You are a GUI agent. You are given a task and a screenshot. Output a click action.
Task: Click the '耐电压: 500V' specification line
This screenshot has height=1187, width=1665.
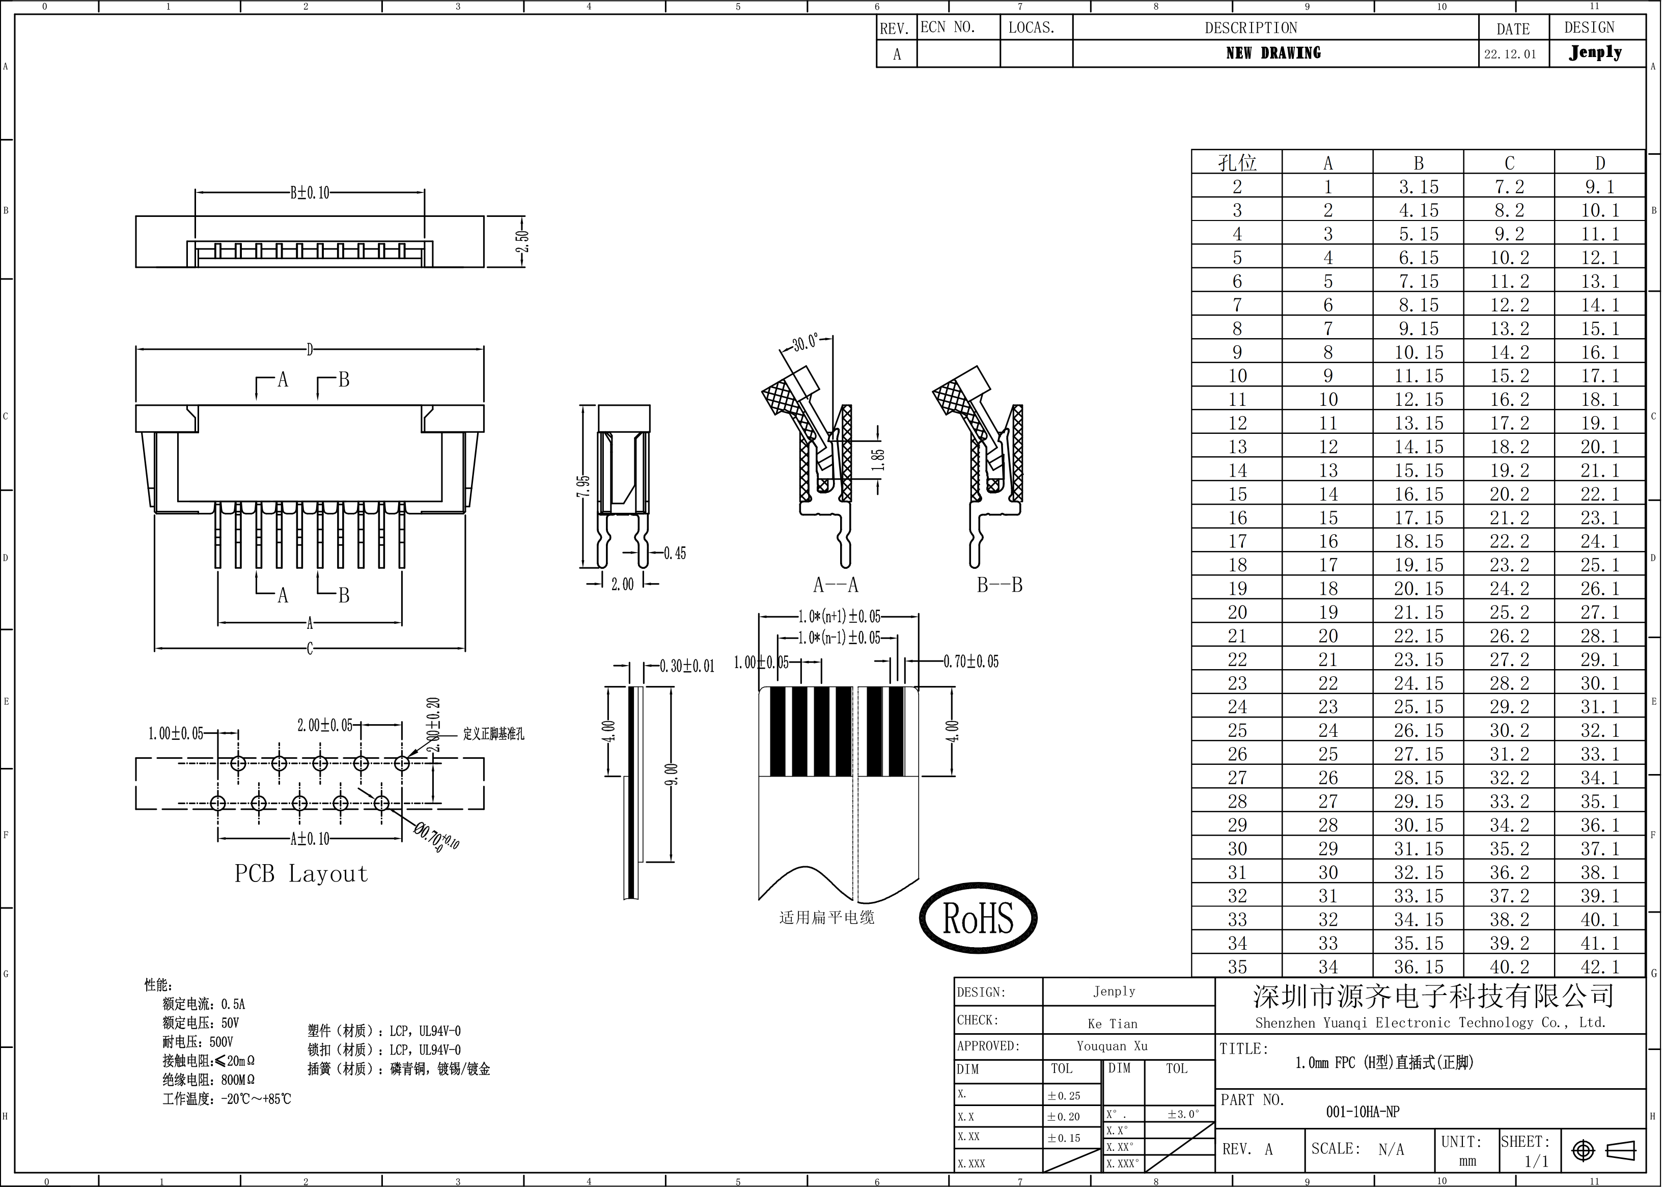[x=198, y=1042]
